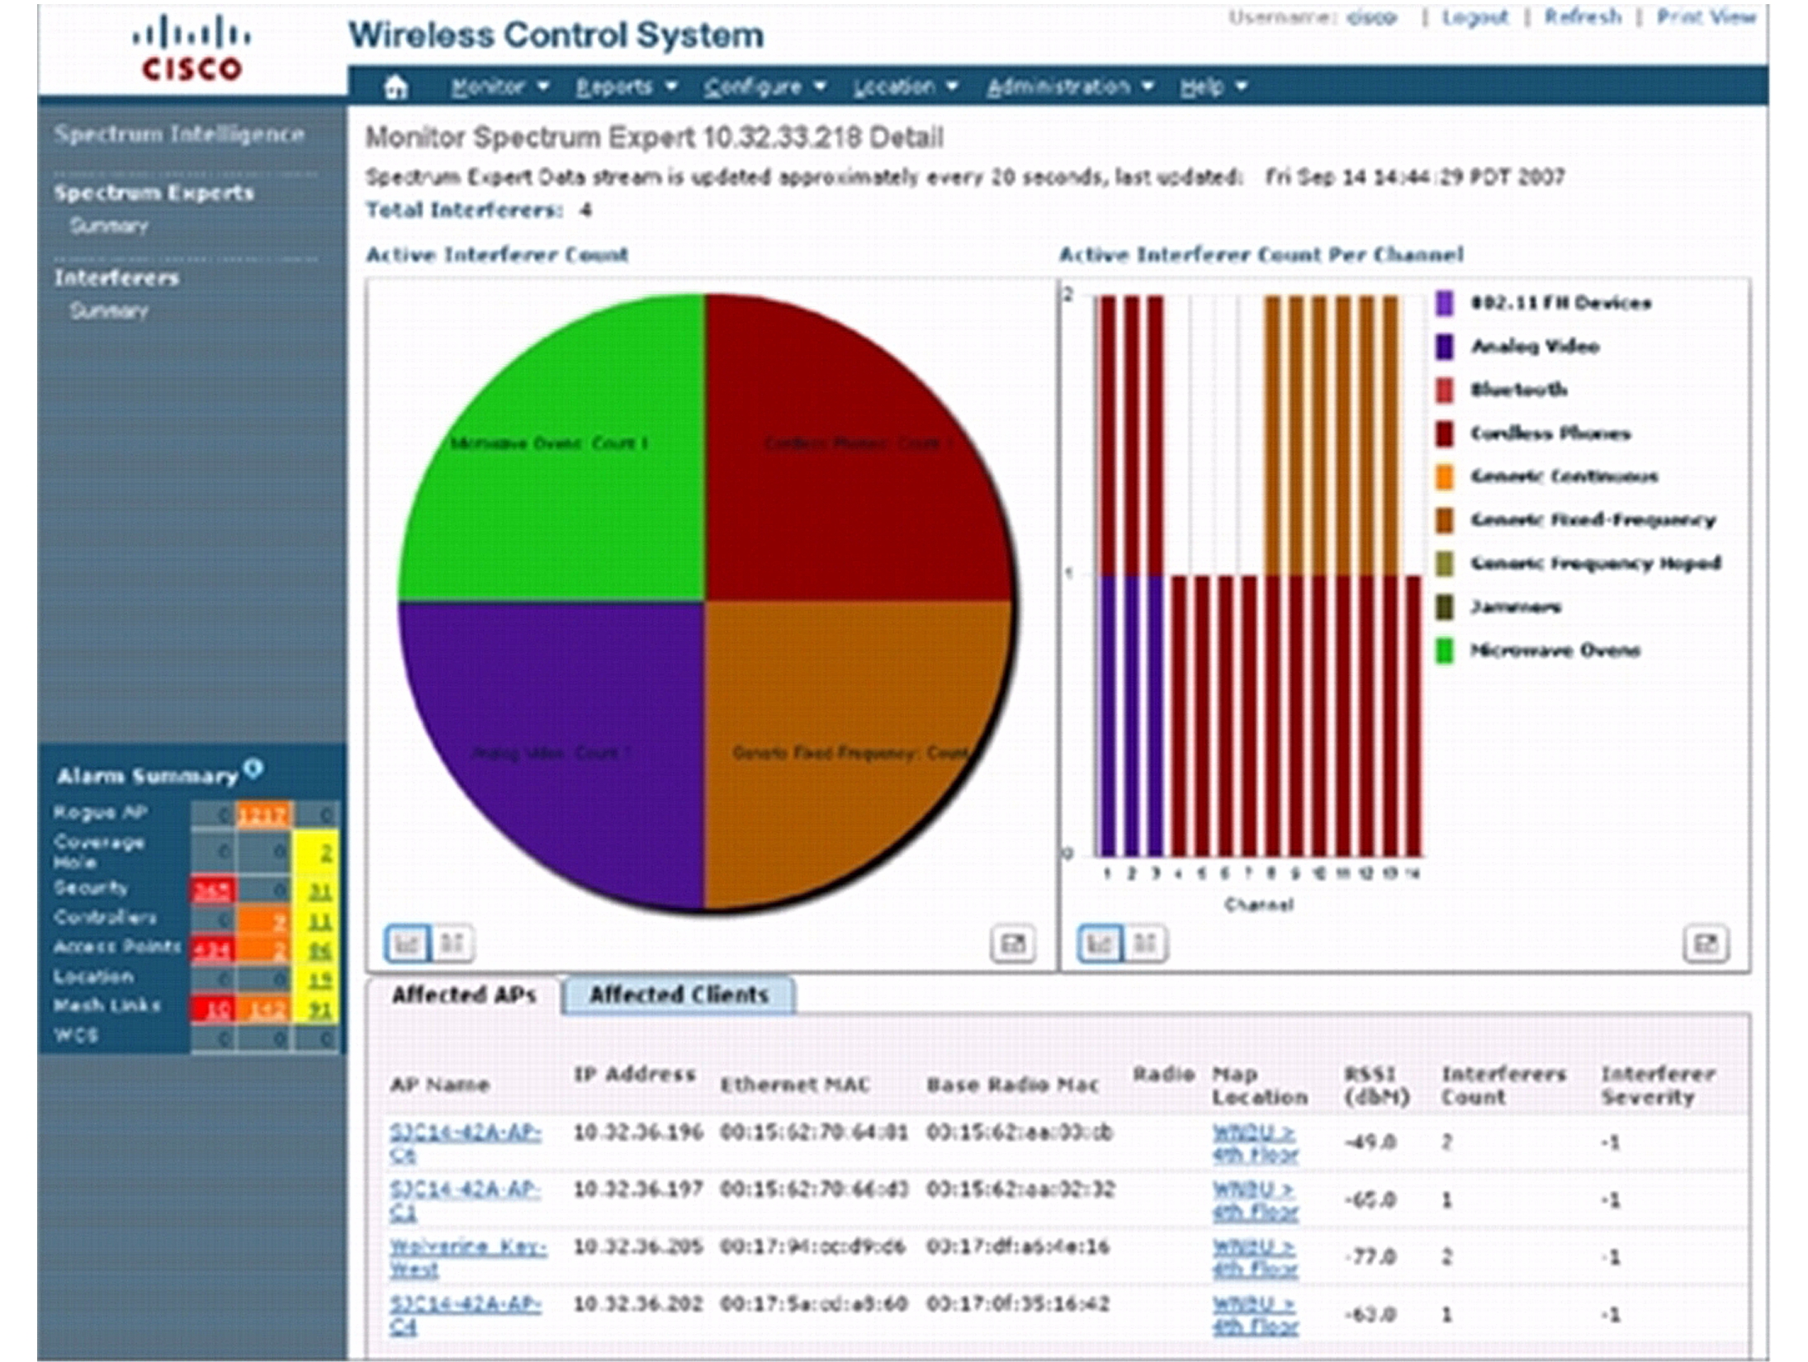This screenshot has width=1808, height=1362.
Task: Open map location for IP 10.32.36.197 row
Action: click(1255, 1201)
